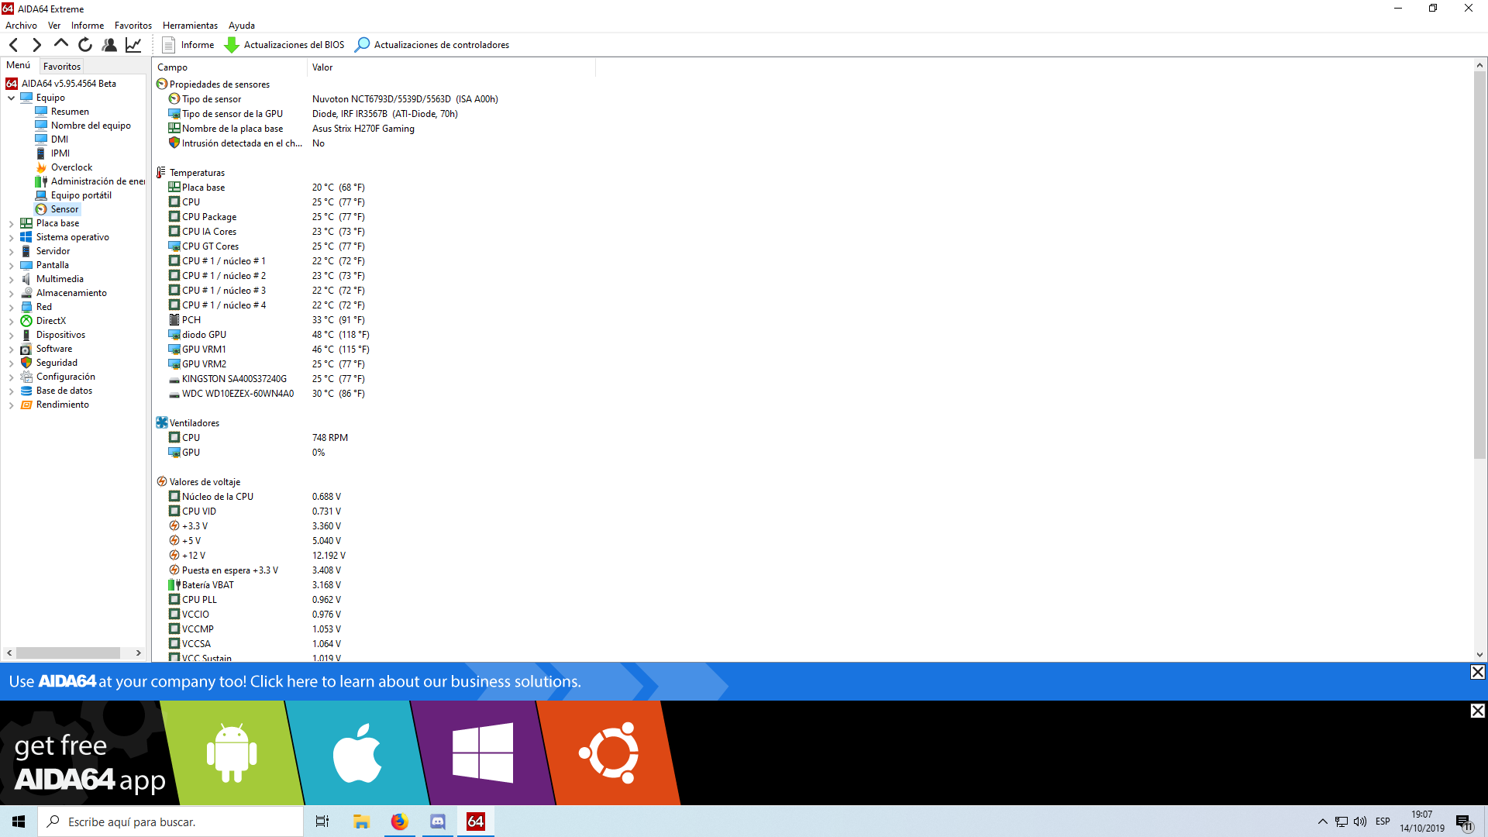Open the Favoritos menu

[x=133, y=26]
